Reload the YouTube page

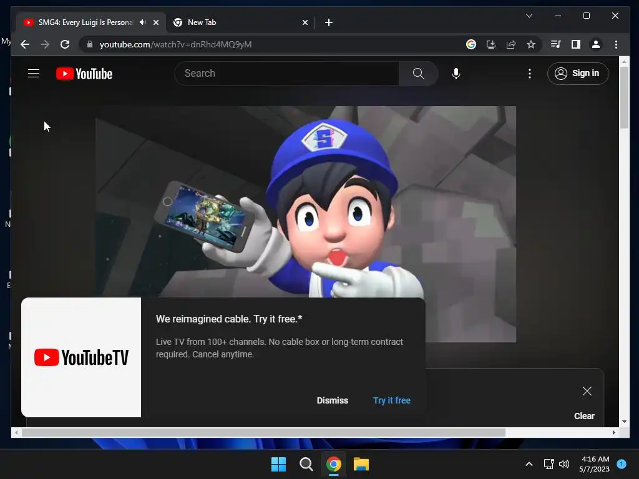(65, 44)
